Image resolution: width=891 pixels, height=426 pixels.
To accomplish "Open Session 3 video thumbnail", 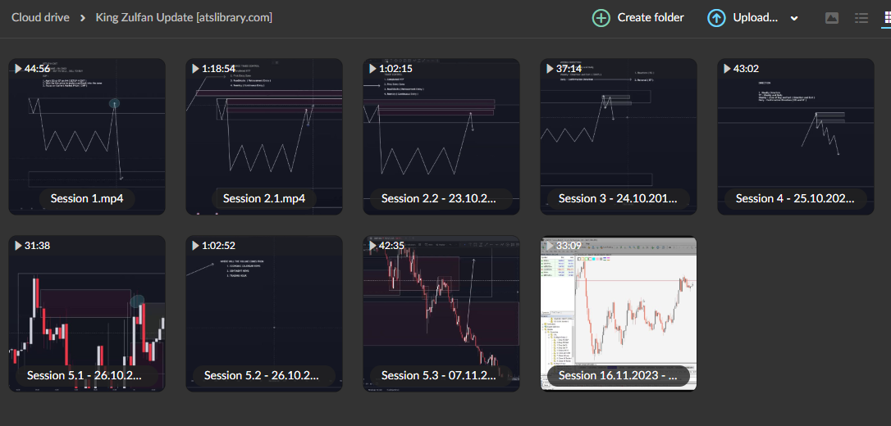I will click(x=619, y=131).
